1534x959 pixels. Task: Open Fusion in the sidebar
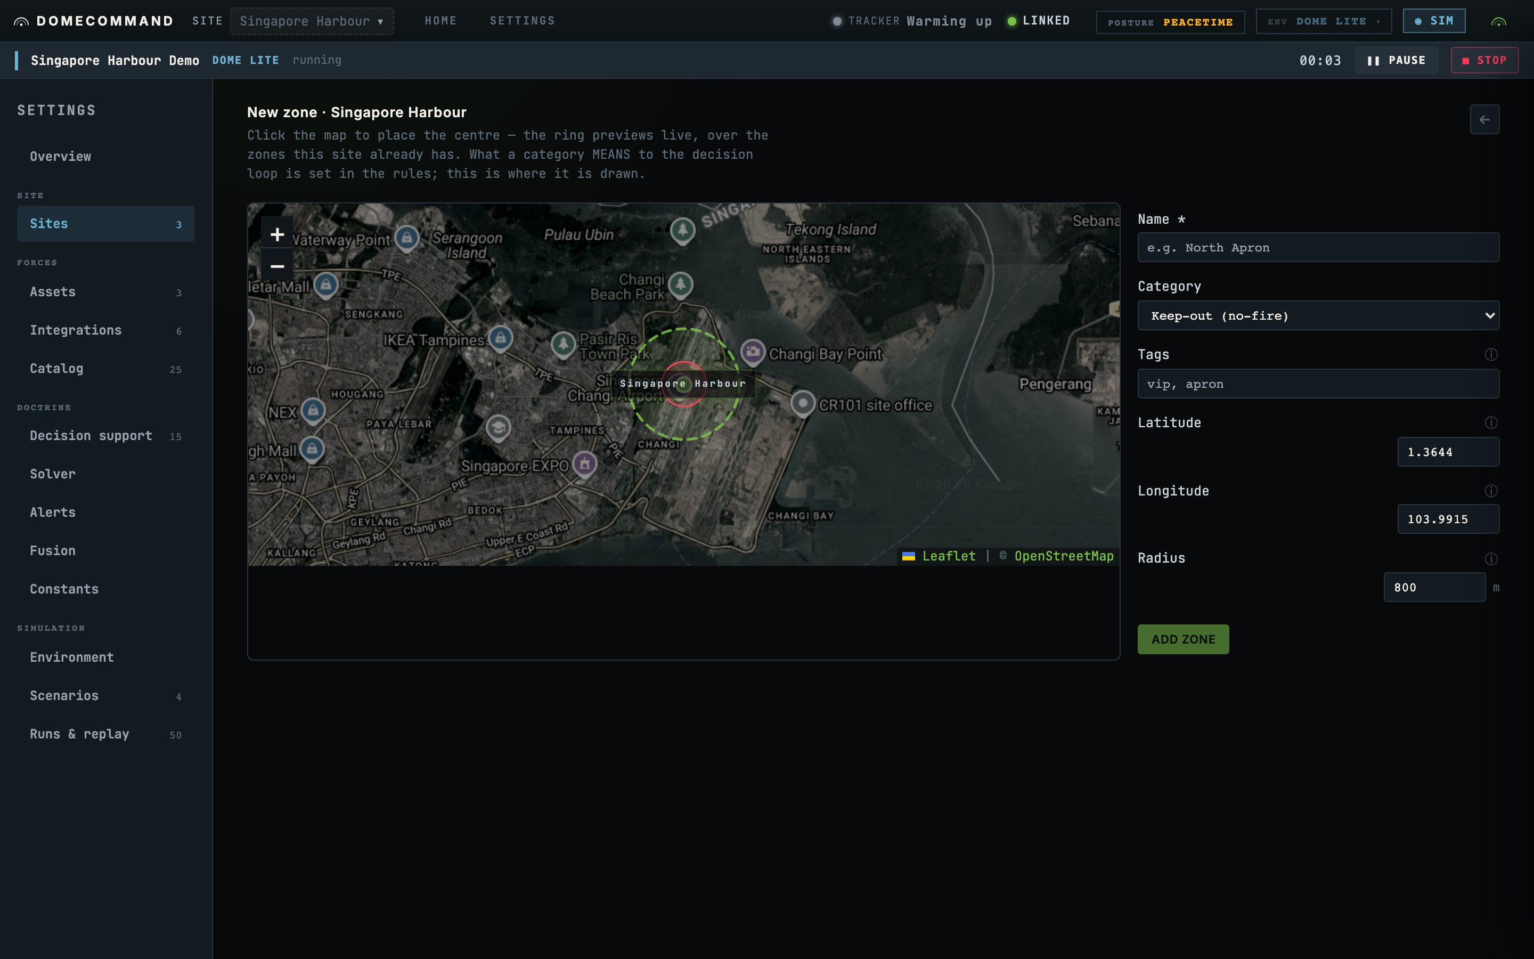[106, 551]
